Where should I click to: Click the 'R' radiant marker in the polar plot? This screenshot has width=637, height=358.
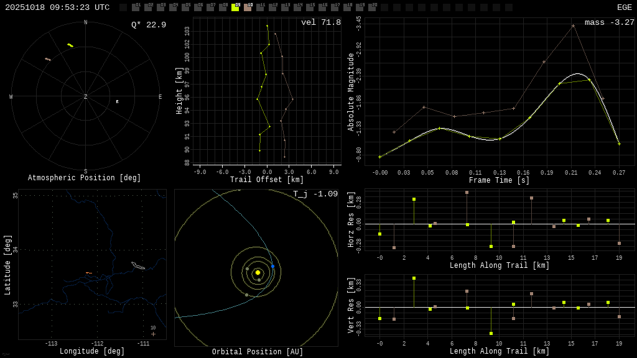[x=117, y=101]
